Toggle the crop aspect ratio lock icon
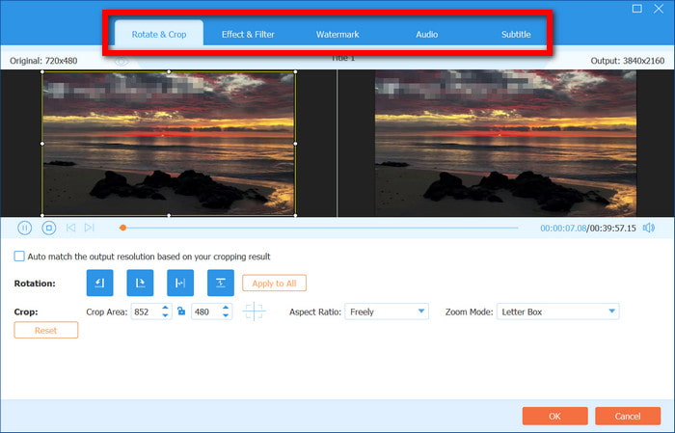Viewport: 675px width, 433px height. [x=181, y=311]
